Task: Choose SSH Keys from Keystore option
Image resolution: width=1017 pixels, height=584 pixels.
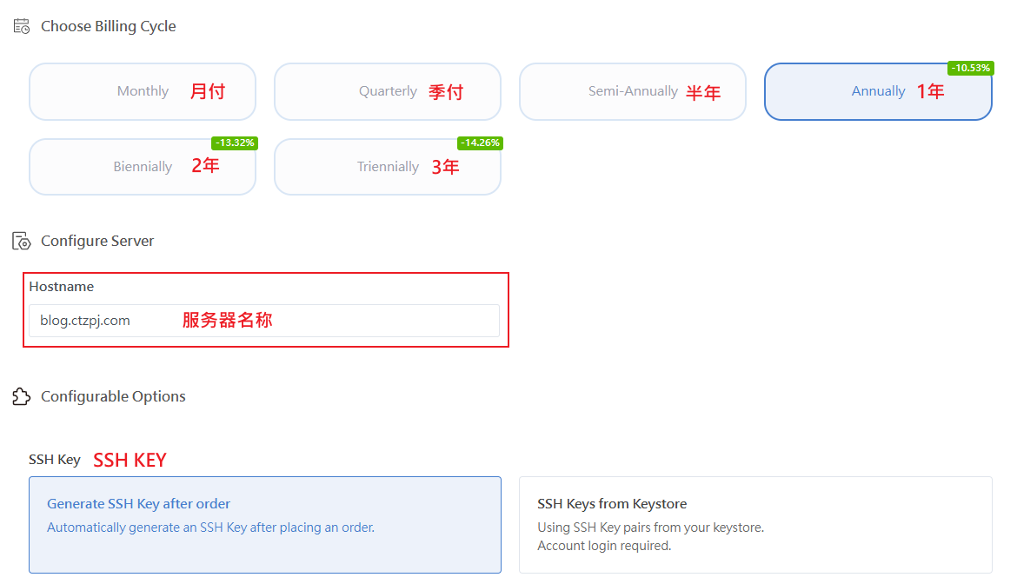Action: pos(754,524)
